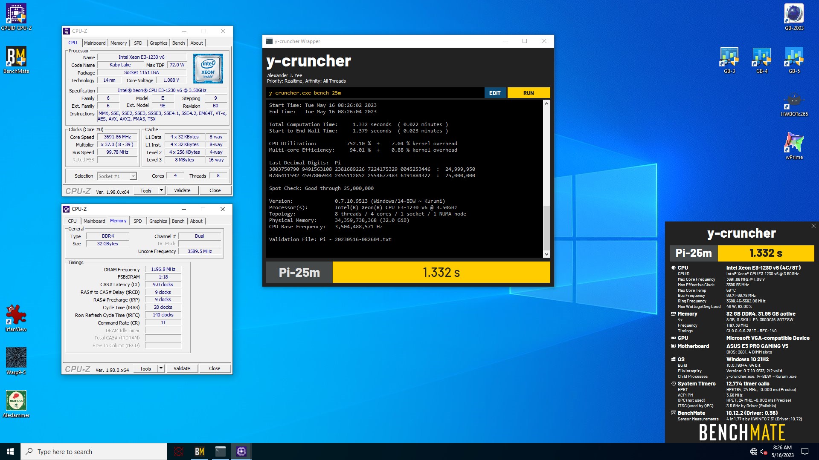Open the GB-3 desktop shortcut
Viewport: 819px width, 460px height.
tap(729, 60)
